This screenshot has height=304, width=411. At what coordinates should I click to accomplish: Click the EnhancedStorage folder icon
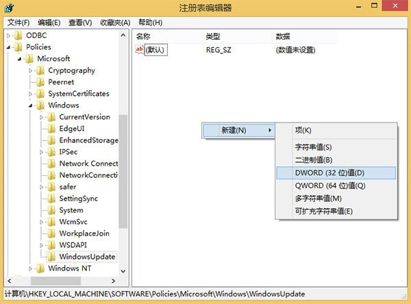(x=51, y=140)
